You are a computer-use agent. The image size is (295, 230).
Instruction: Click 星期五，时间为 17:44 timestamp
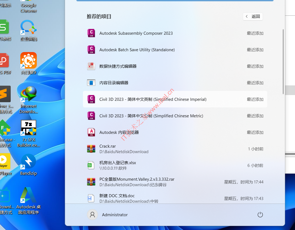244,182
